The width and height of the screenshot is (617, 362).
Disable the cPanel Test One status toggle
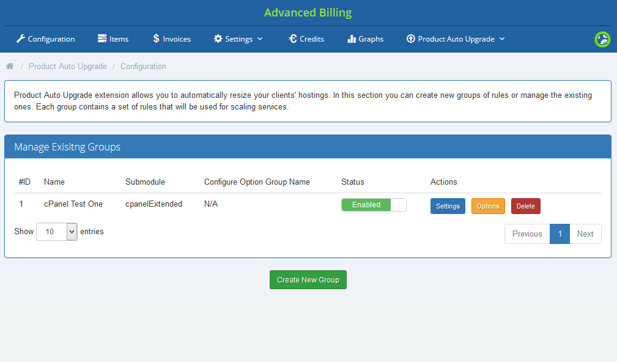click(x=374, y=205)
